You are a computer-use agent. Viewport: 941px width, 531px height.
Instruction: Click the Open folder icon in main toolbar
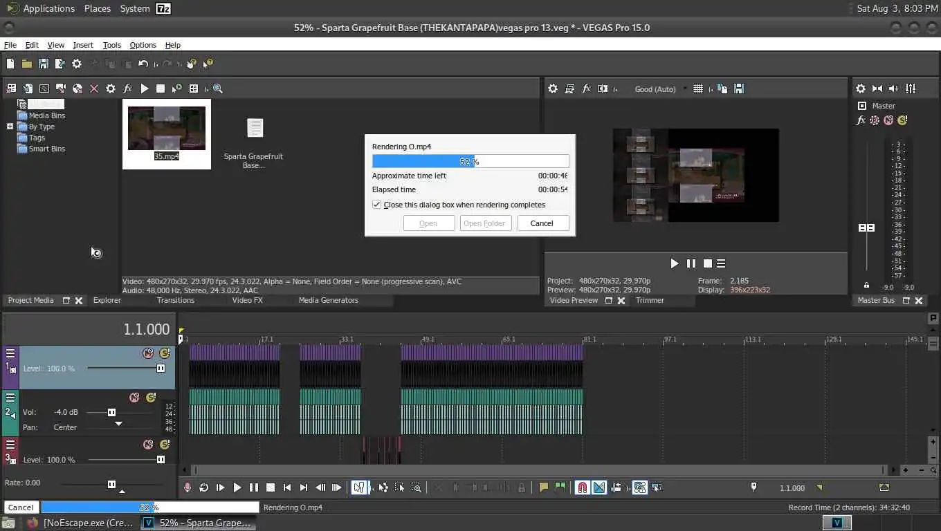point(27,64)
